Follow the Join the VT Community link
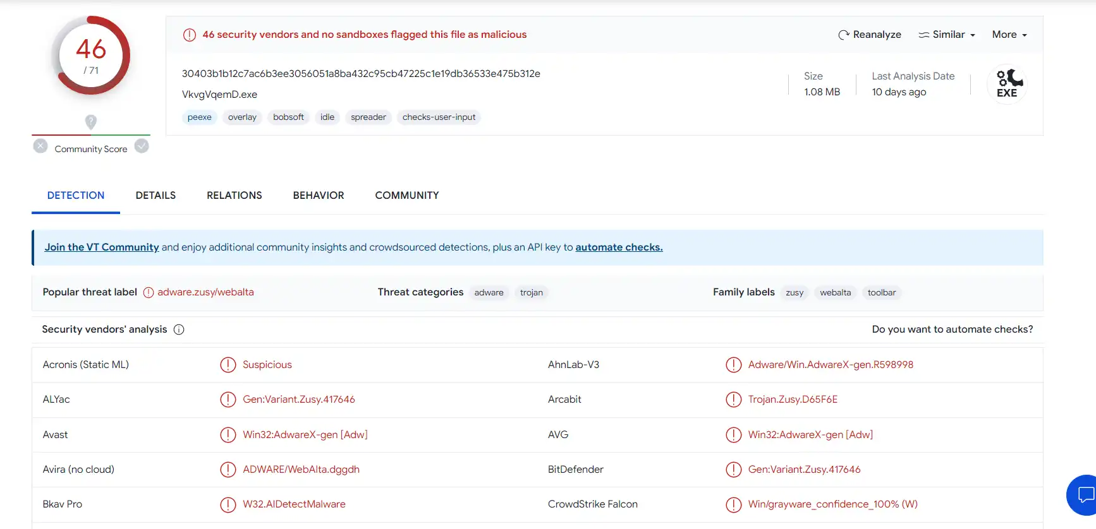This screenshot has width=1096, height=529. pyautogui.click(x=102, y=247)
